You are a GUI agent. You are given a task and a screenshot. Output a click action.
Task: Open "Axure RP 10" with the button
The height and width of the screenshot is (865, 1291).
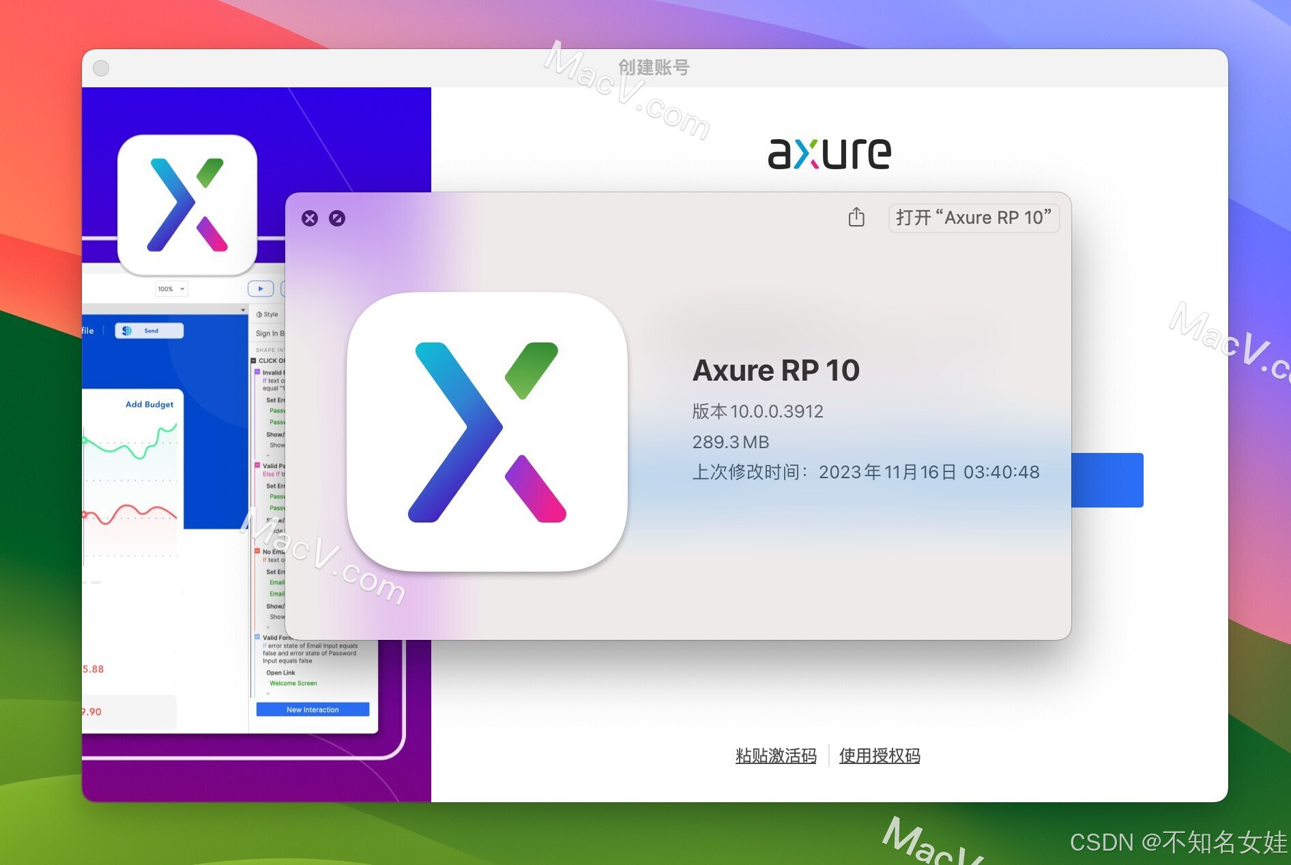point(973,218)
